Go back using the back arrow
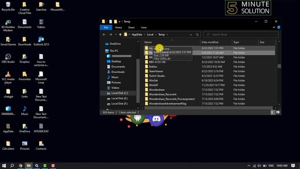The image size is (300, 169). click(x=104, y=35)
